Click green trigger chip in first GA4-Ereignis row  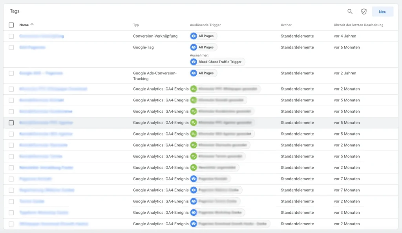click(x=225, y=89)
